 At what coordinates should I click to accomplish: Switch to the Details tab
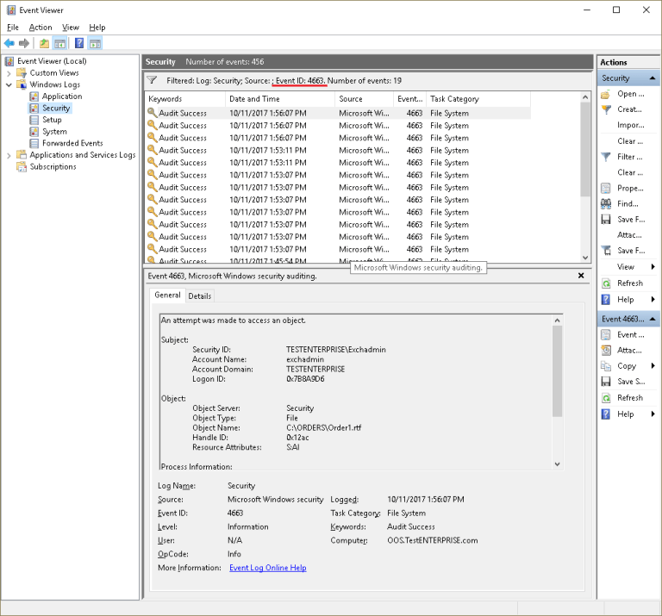pyautogui.click(x=200, y=296)
